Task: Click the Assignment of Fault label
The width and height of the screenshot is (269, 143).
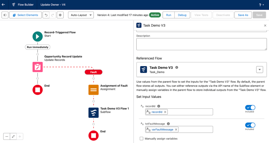Action: (114, 86)
